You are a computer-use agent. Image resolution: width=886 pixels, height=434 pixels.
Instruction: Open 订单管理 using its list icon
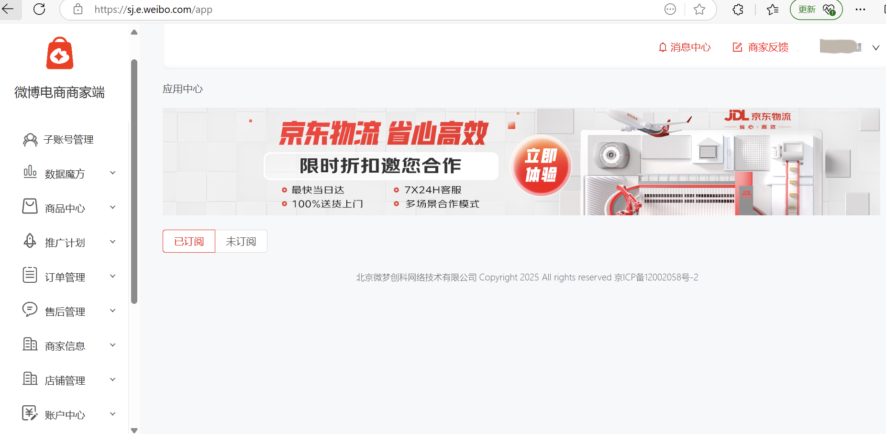(x=30, y=276)
